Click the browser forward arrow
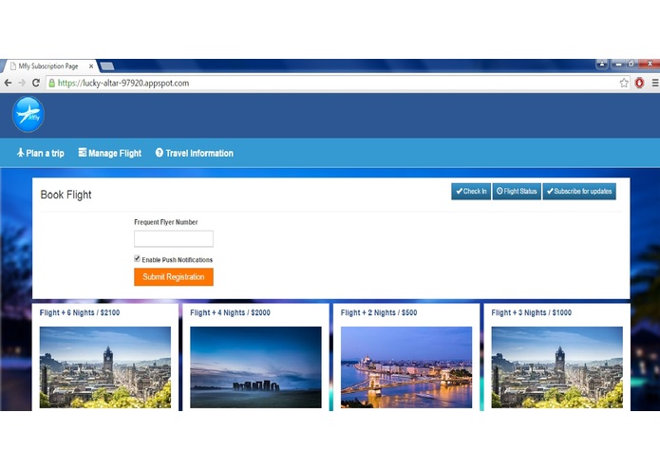Viewport: 660px width, 469px height. [x=22, y=83]
